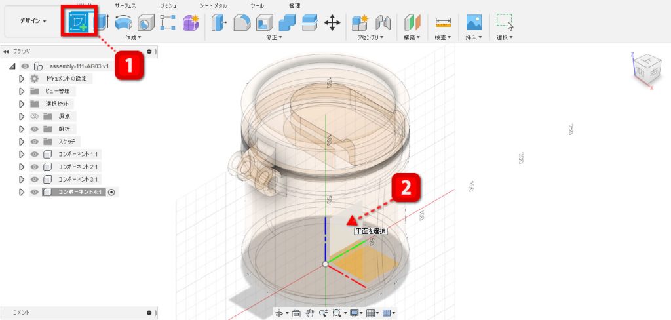Toggle visibility of assembly-111-AG03 v1
Image resolution: width=671 pixels, height=320 pixels.
click(26, 66)
